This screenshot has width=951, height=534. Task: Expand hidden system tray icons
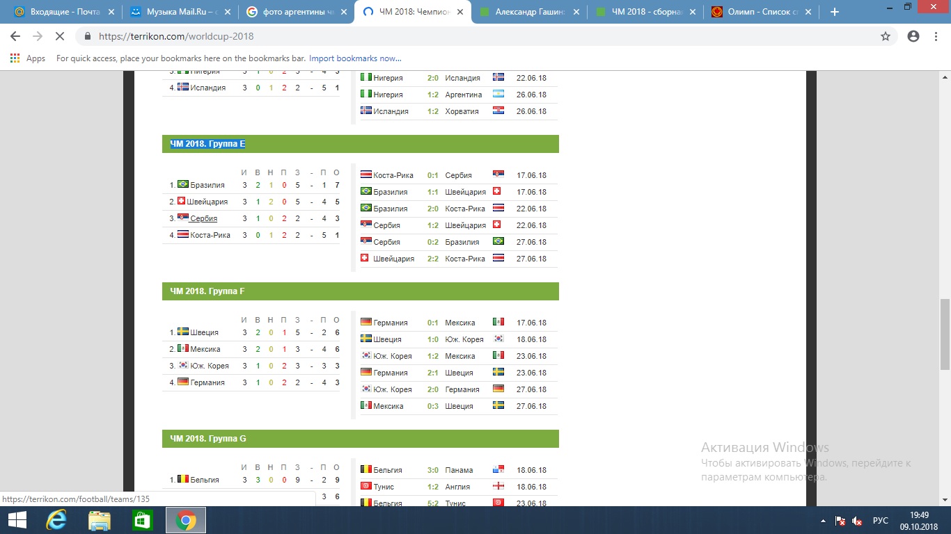824,521
